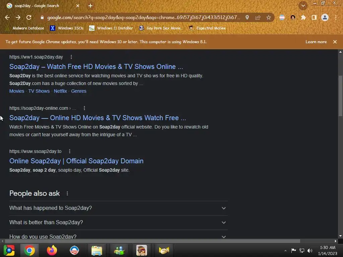This screenshot has height=257, width=343.
Task: Toggle the Chrome side panel
Action: pyautogui.click(x=314, y=17)
